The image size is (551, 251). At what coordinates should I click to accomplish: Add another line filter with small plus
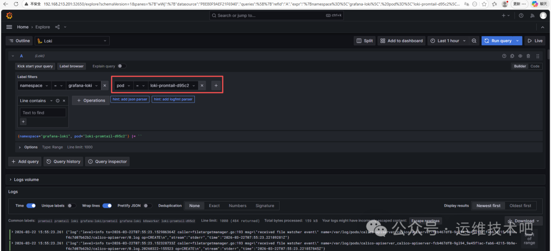pos(23,121)
